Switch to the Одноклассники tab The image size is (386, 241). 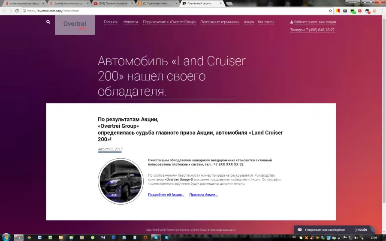click(157, 3)
